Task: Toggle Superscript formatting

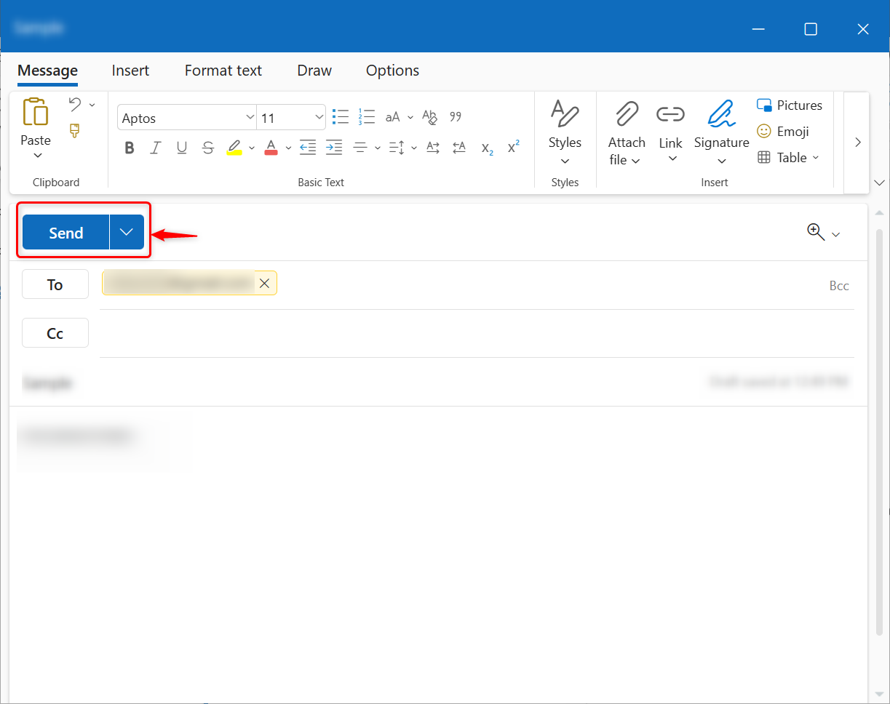Action: [x=514, y=146]
